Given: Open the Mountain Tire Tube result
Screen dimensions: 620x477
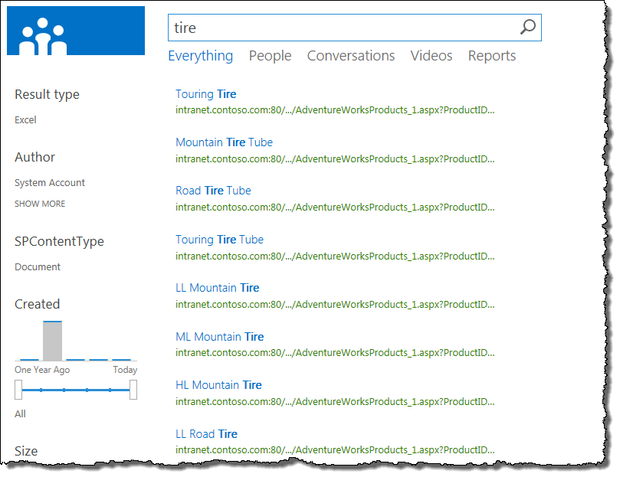Looking at the screenshot, I should pos(224,142).
